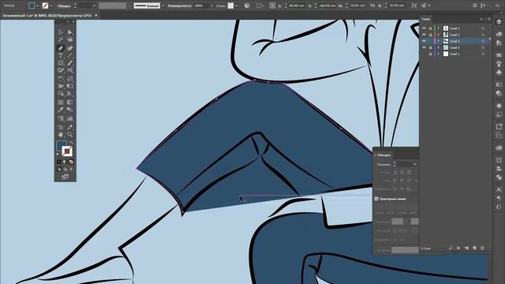Open the Layers panel menu icon
This screenshot has width=505, height=284.
coord(489,19)
